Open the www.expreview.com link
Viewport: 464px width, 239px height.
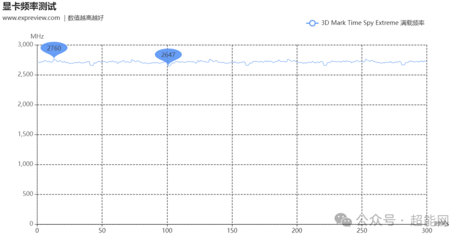point(31,18)
